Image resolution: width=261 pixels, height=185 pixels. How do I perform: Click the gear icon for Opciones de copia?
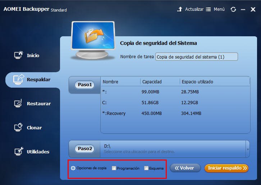(73, 168)
